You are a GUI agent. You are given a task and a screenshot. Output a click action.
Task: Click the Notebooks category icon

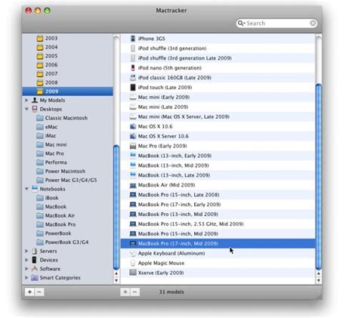pyautogui.click(x=35, y=189)
